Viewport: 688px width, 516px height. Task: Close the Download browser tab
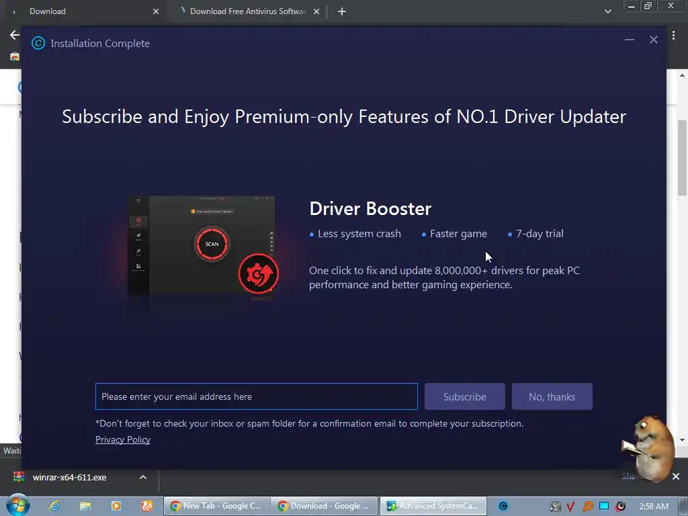click(x=156, y=11)
